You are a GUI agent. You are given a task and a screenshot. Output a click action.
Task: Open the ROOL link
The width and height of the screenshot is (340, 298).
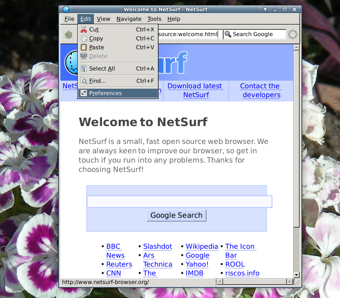pyautogui.click(x=235, y=264)
